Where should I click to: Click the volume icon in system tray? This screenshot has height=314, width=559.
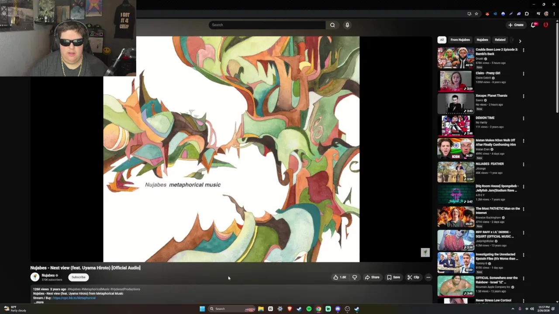tap(532, 309)
